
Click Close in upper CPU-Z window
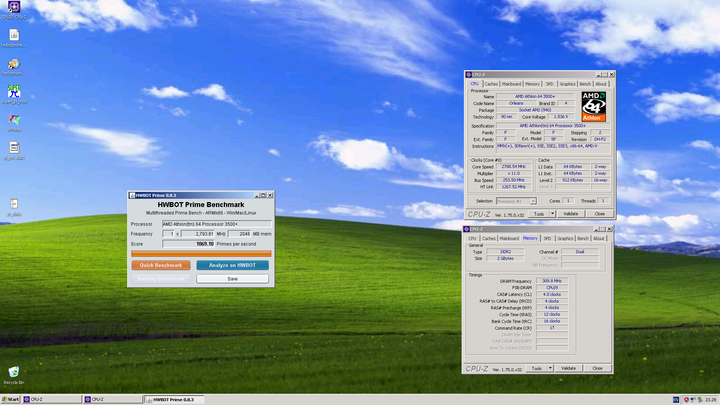click(x=600, y=214)
